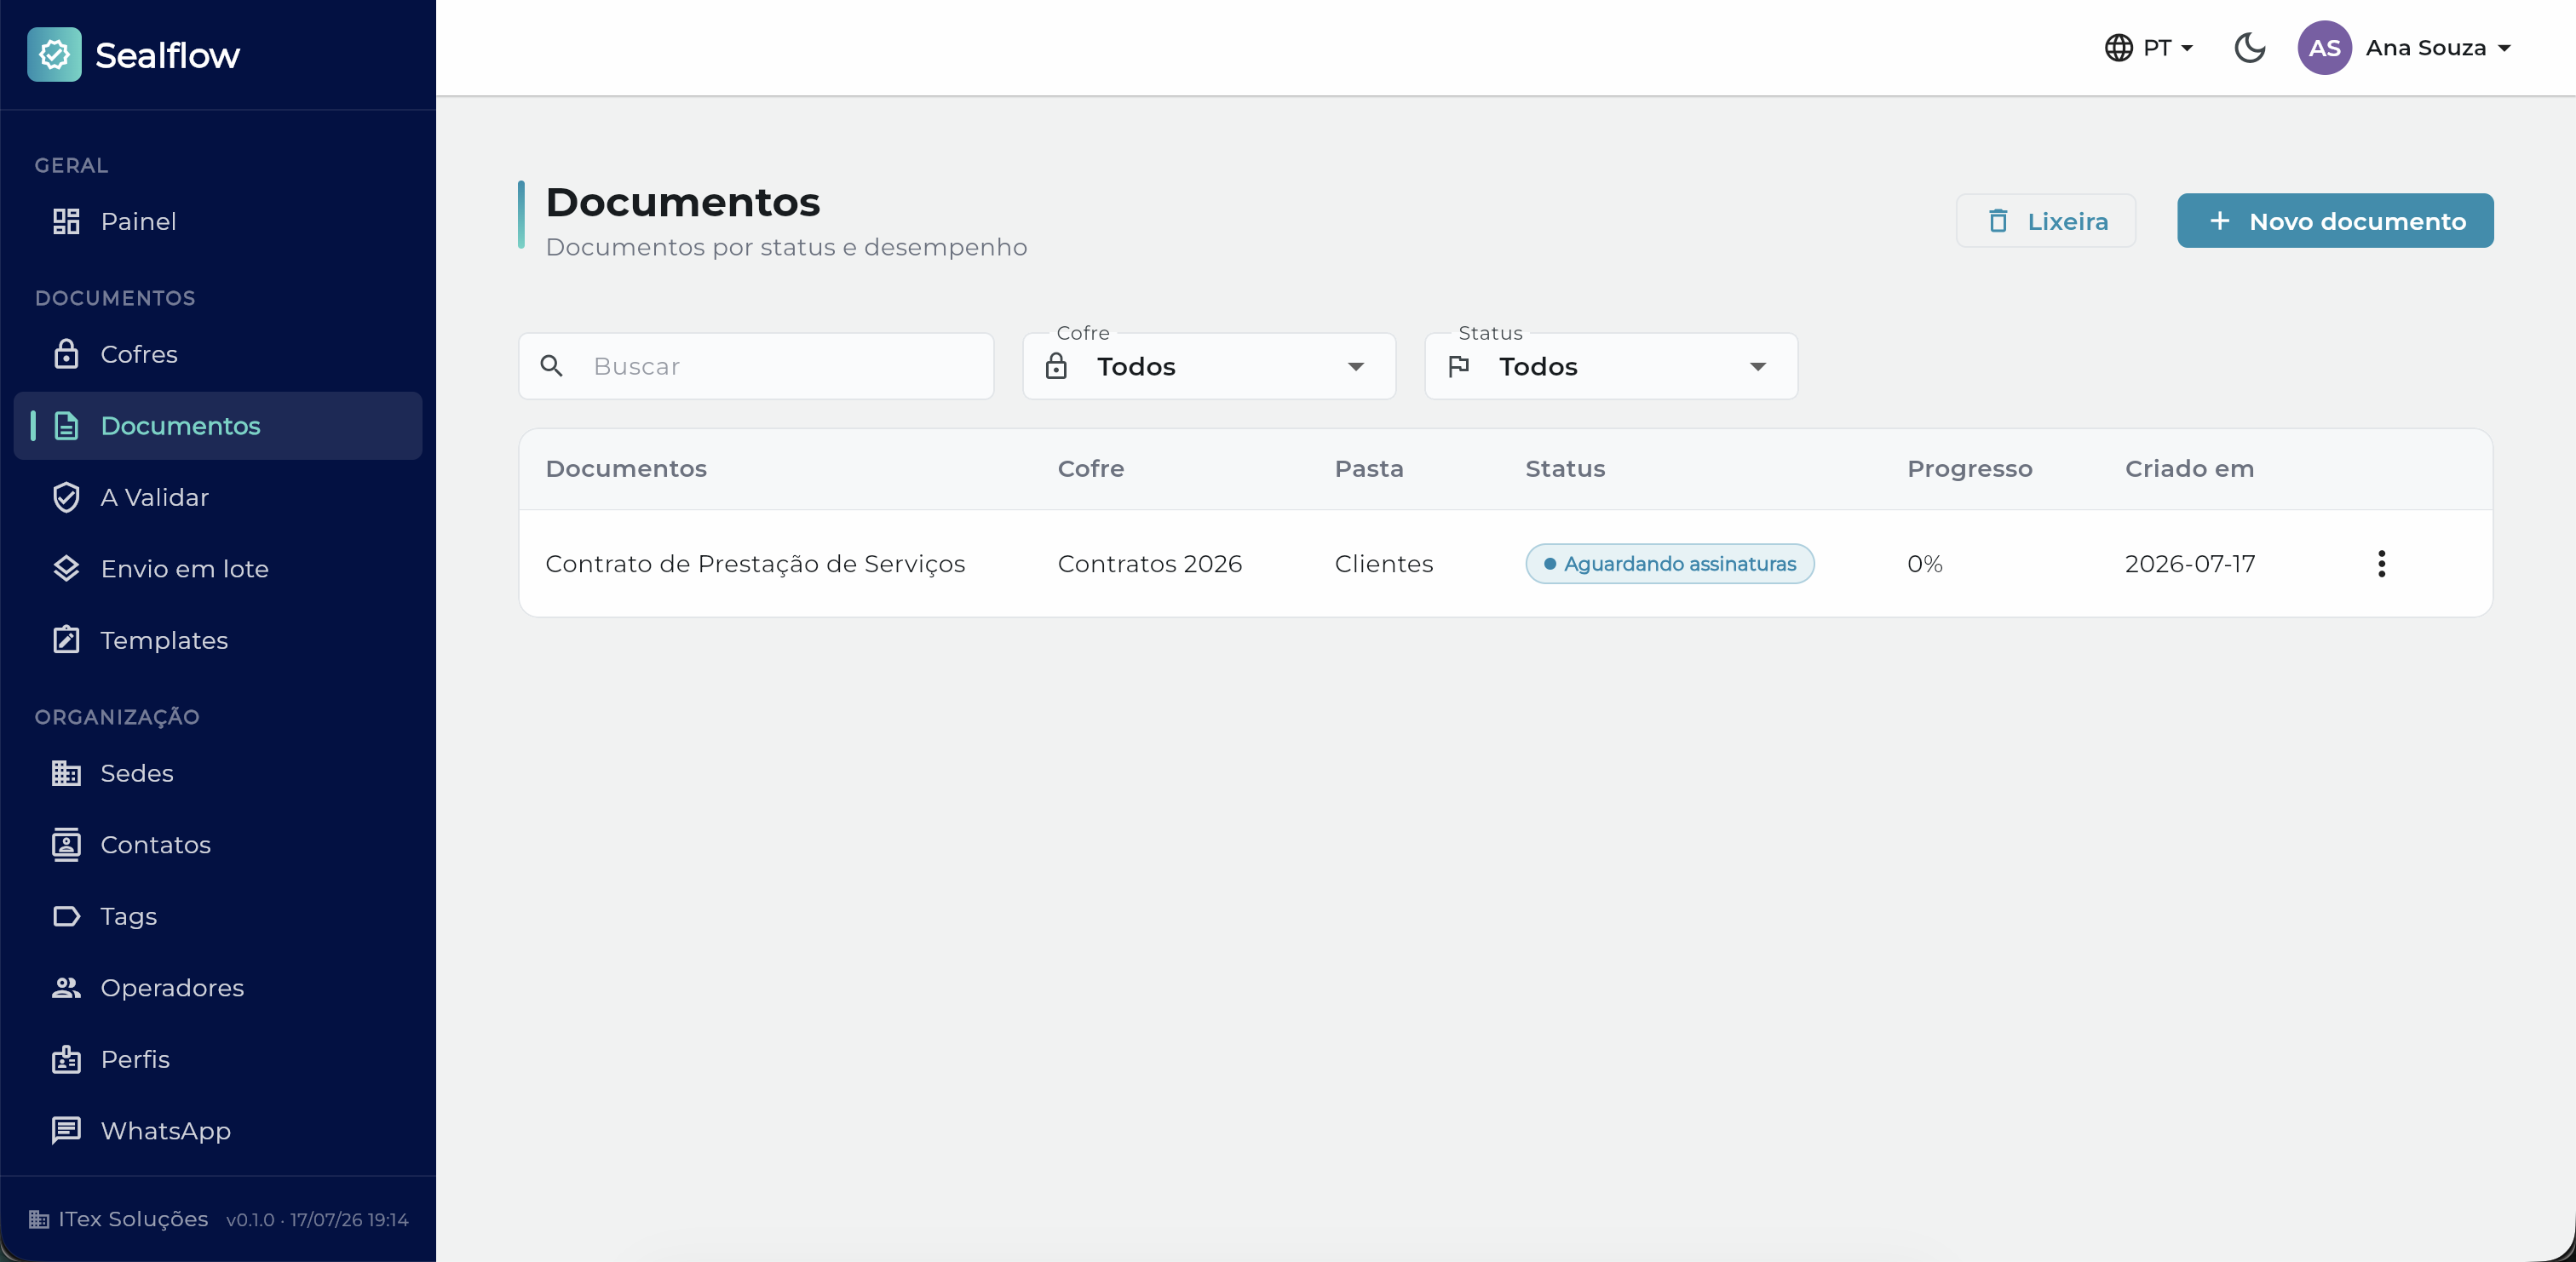Click the globe language icon
2576x1262 pixels.
[x=2118, y=48]
